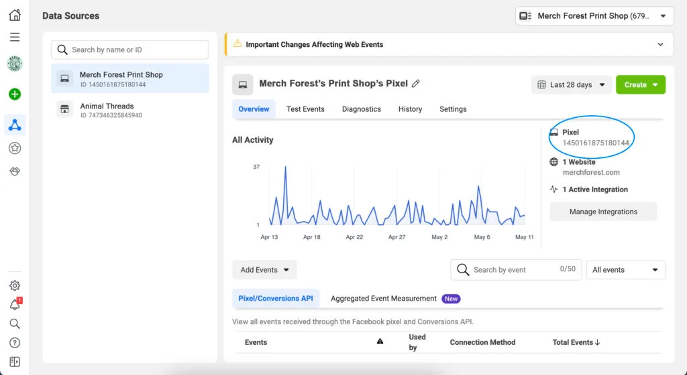Screen dimensions: 687x375
Task: Open the star custom conversions icon
Action: pyautogui.click(x=15, y=148)
